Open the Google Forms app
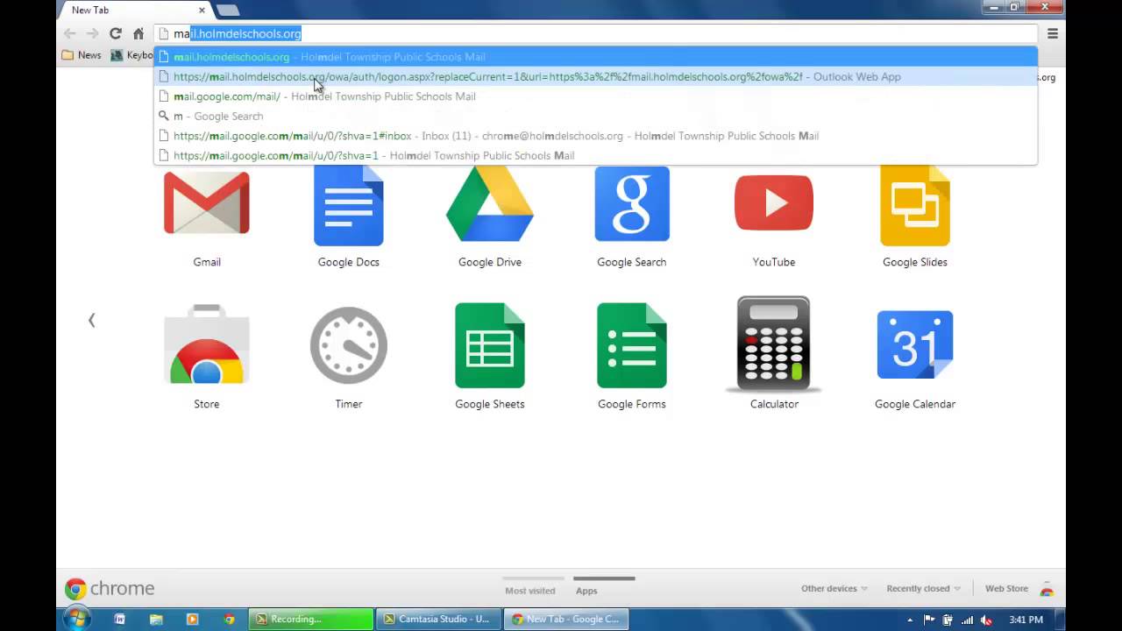This screenshot has height=631, width=1122. [632, 345]
